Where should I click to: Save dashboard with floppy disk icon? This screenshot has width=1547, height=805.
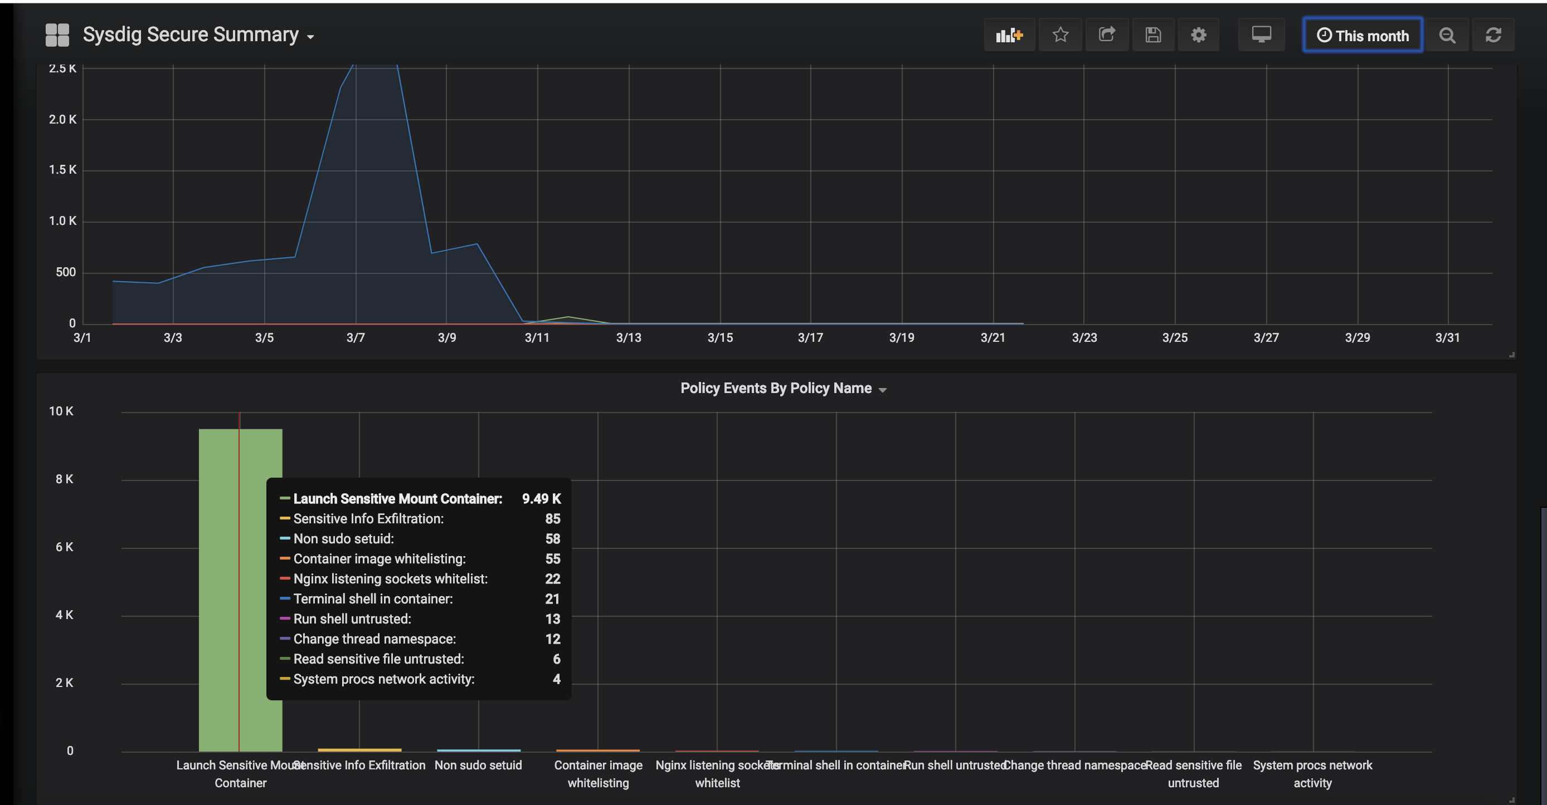(x=1152, y=35)
